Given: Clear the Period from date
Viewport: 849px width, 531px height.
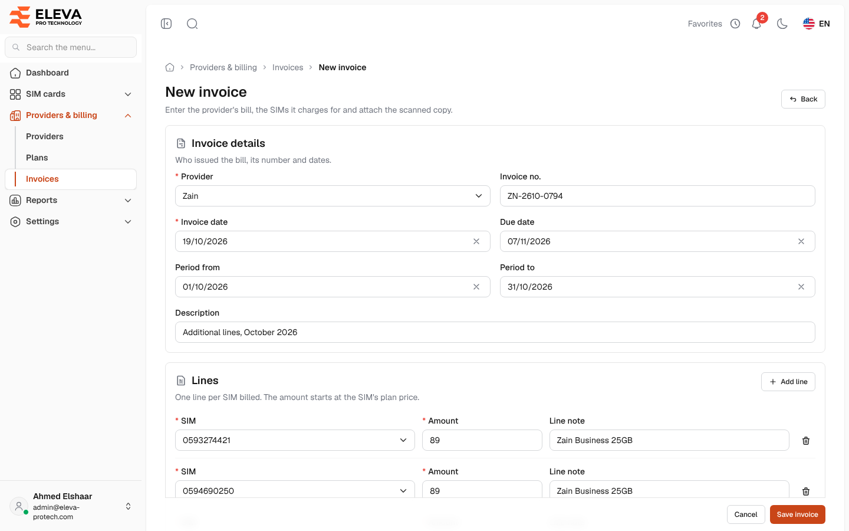Looking at the screenshot, I should [x=476, y=287].
